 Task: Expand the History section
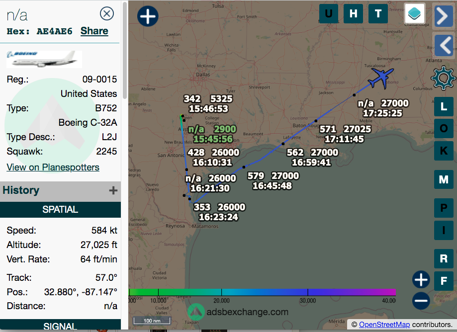pyautogui.click(x=113, y=190)
